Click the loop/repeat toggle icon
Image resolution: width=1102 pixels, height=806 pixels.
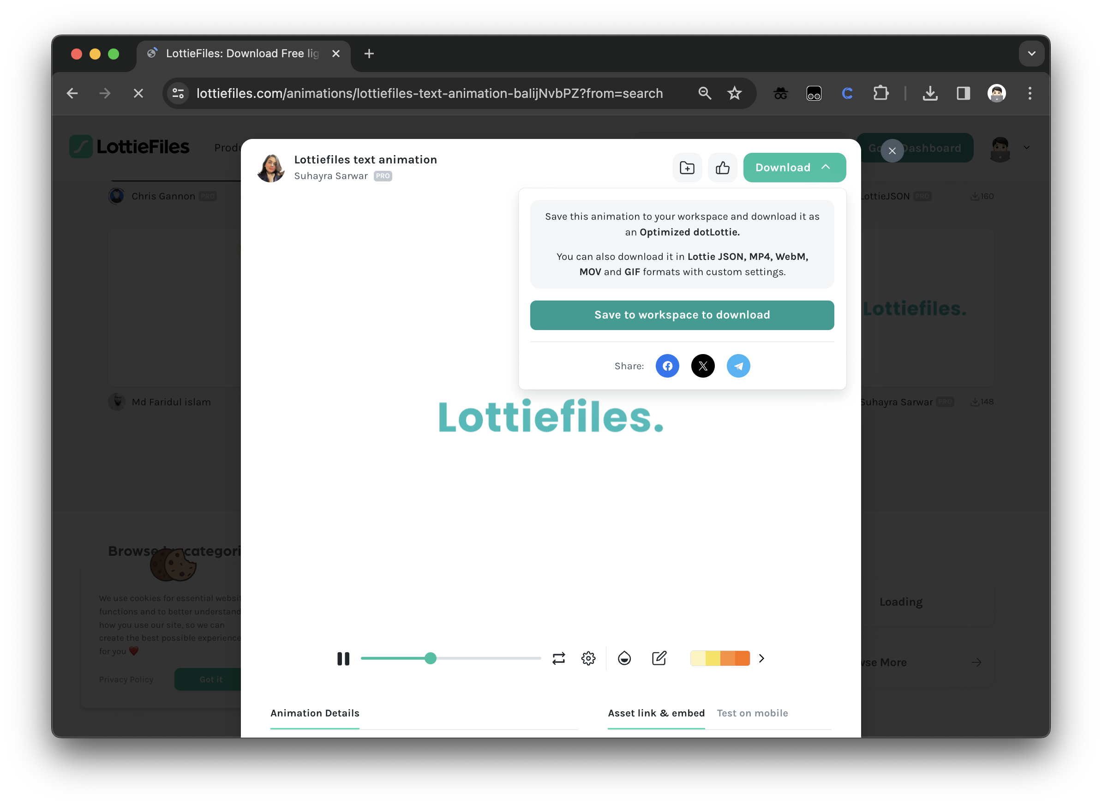point(558,658)
